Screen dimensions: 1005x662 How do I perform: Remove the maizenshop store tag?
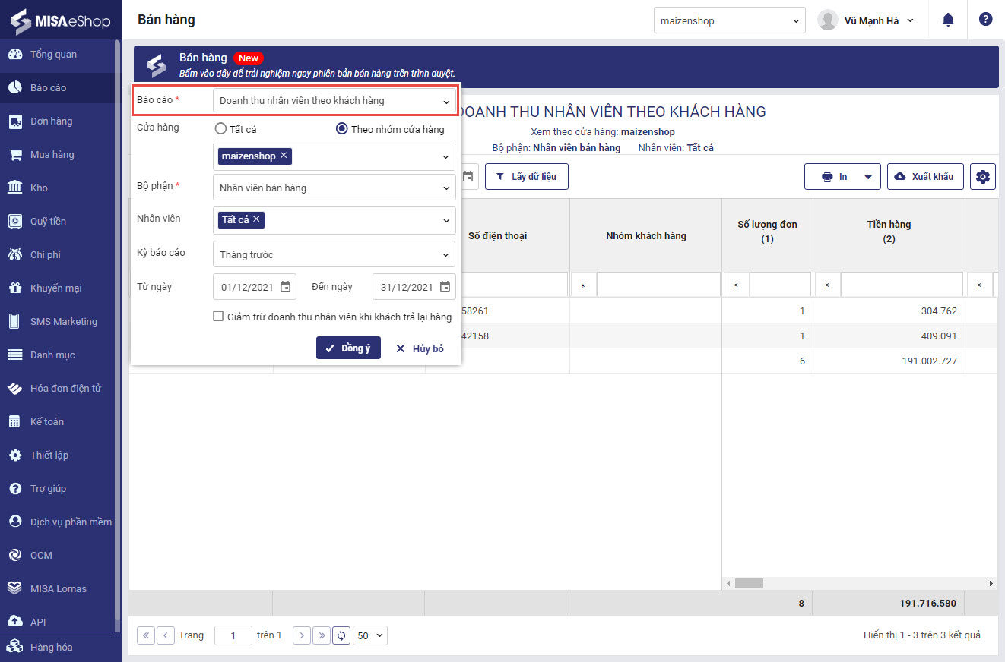(x=284, y=156)
